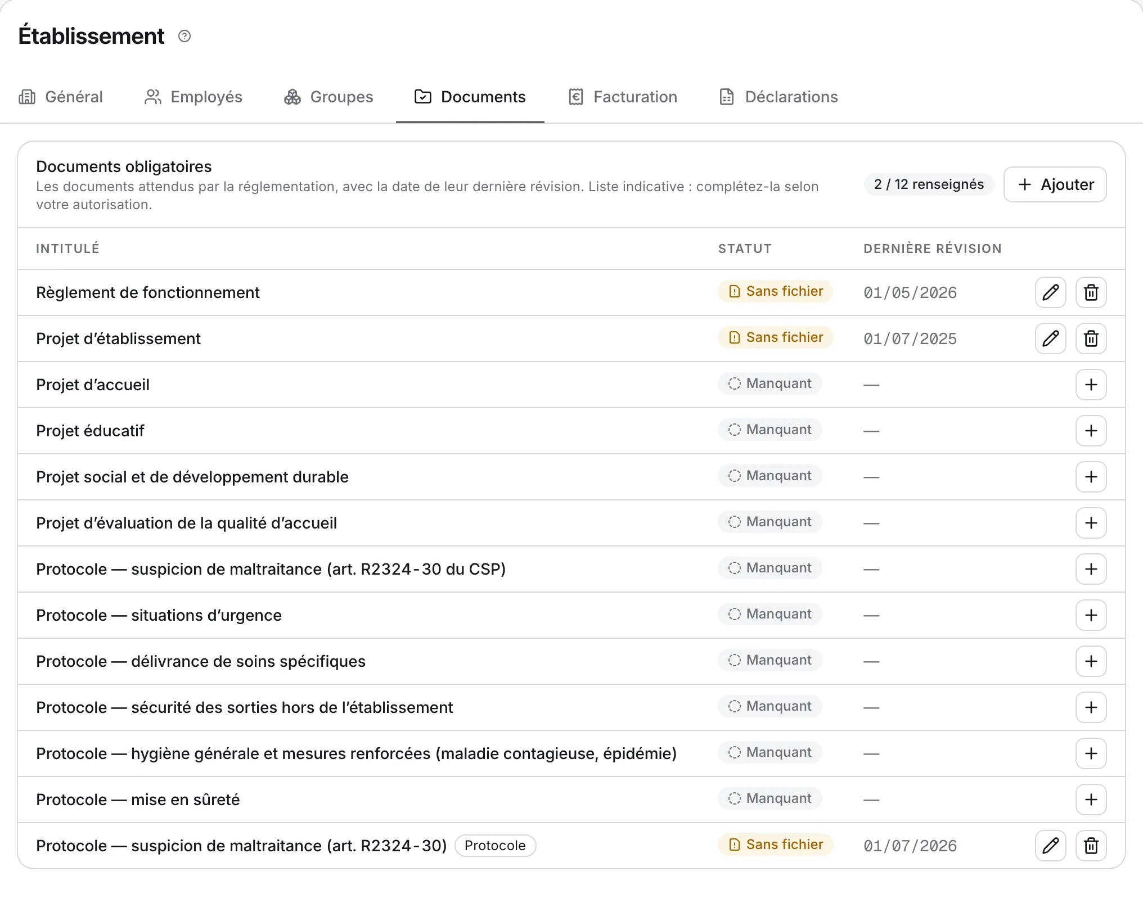Click the 'Projet éducatif' title
The width and height of the screenshot is (1143, 903).
tap(90, 431)
